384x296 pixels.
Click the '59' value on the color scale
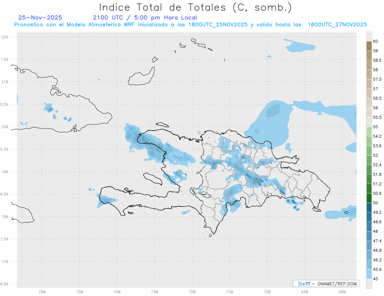click(x=375, y=51)
